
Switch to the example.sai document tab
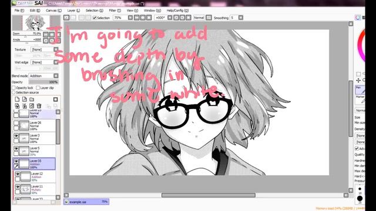click(86, 202)
